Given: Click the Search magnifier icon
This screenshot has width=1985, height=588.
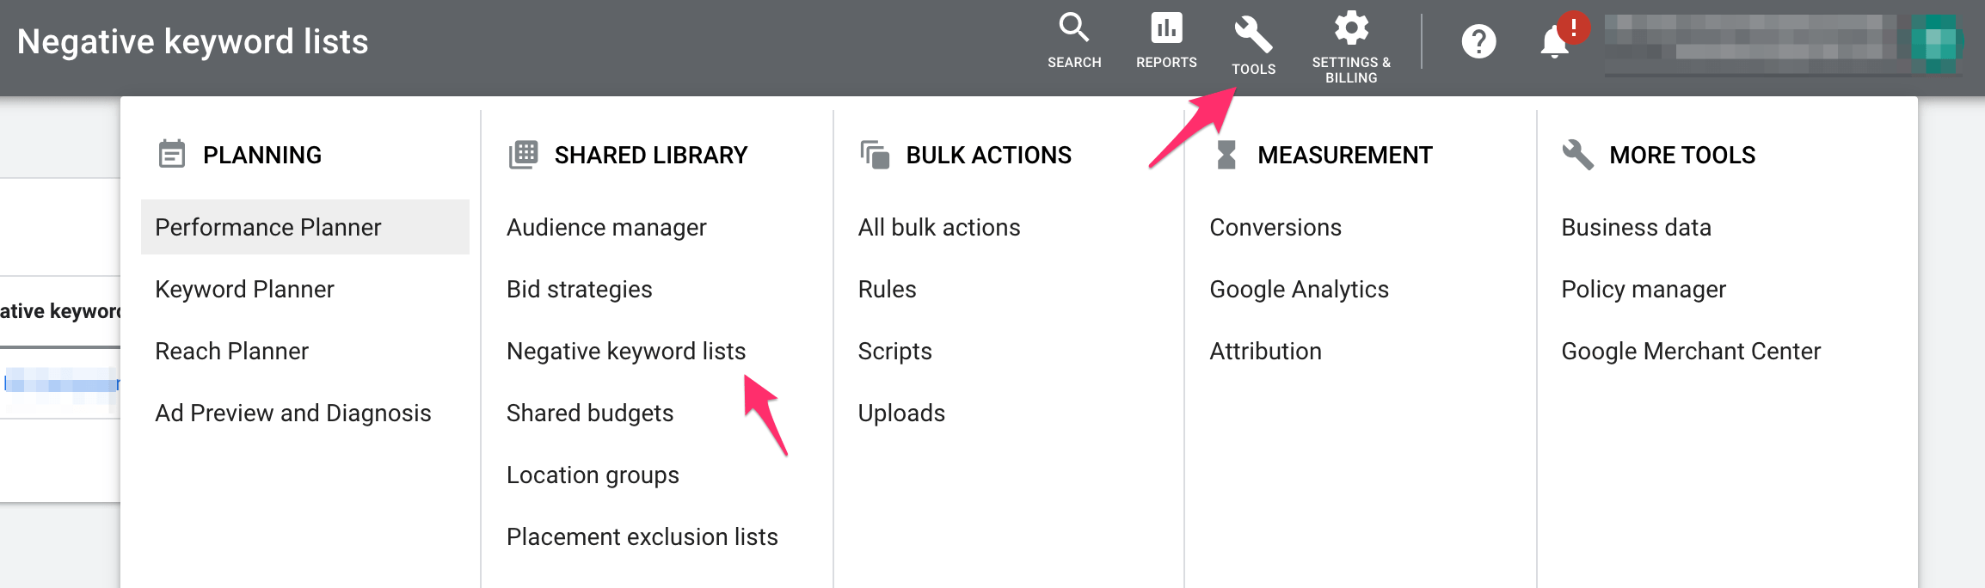Looking at the screenshot, I should [1073, 29].
